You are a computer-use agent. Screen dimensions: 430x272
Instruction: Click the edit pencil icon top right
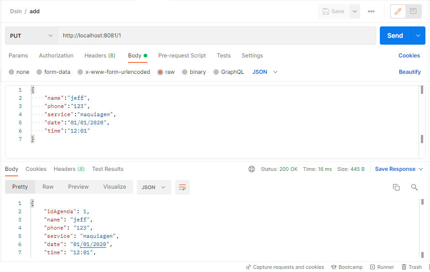click(x=399, y=11)
